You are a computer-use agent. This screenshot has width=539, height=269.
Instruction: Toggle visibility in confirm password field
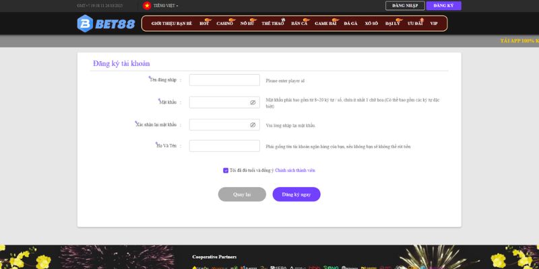(x=253, y=125)
